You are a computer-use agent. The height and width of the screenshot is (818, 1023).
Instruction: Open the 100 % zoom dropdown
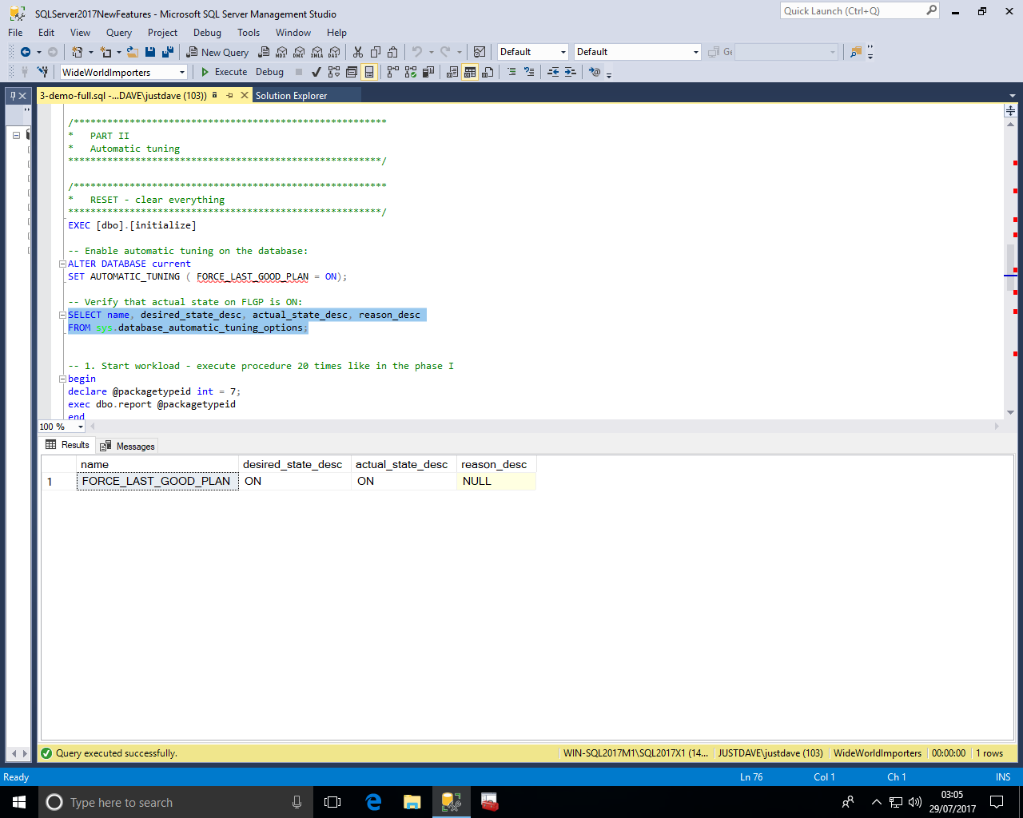pos(80,427)
